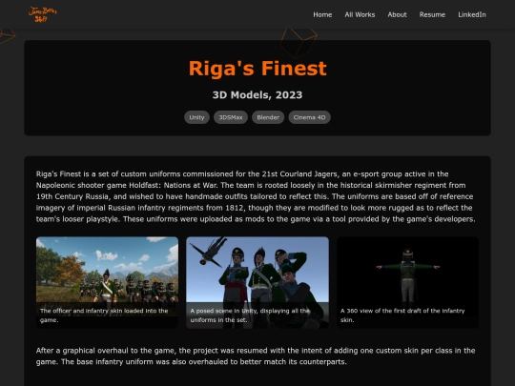View the Resume link
The height and width of the screenshot is (386, 515).
(432, 14)
